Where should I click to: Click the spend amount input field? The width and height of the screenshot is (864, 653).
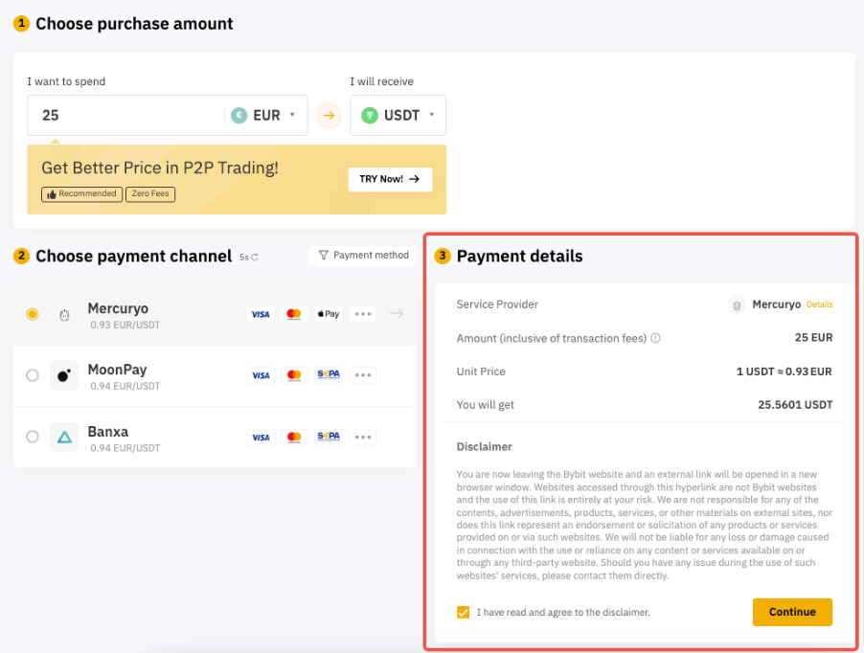(125, 116)
